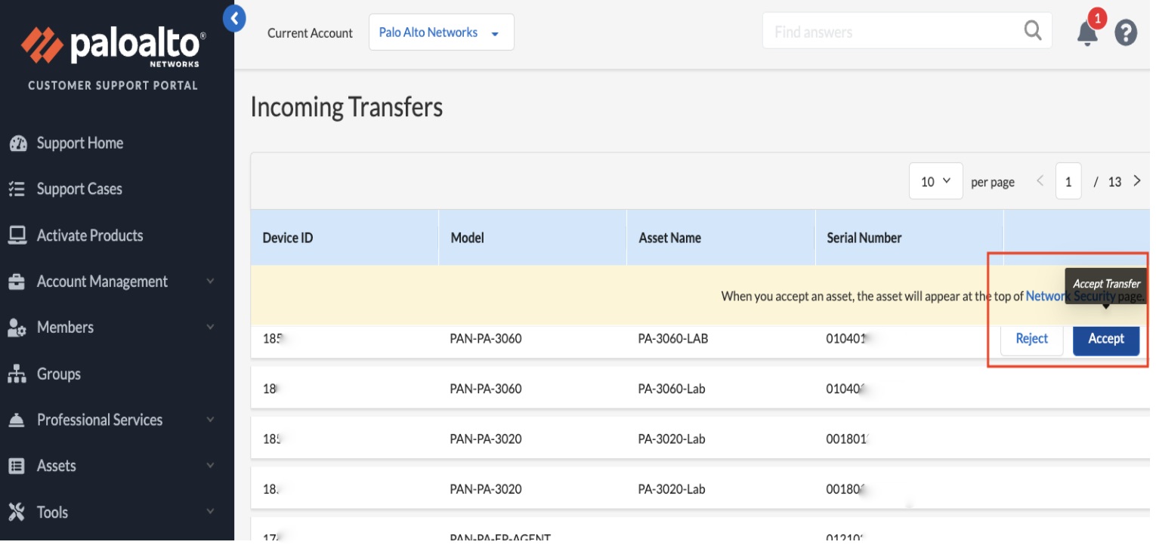Image resolution: width=1156 pixels, height=551 pixels.
Task: Click the Activate Products laptop icon
Action: pos(17,235)
